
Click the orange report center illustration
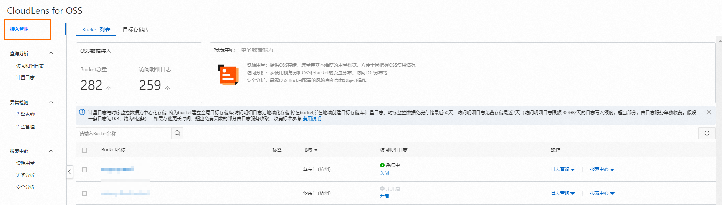tap(228, 75)
